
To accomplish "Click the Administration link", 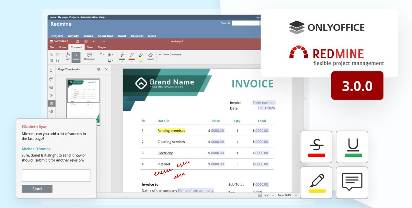I will pos(89,17).
